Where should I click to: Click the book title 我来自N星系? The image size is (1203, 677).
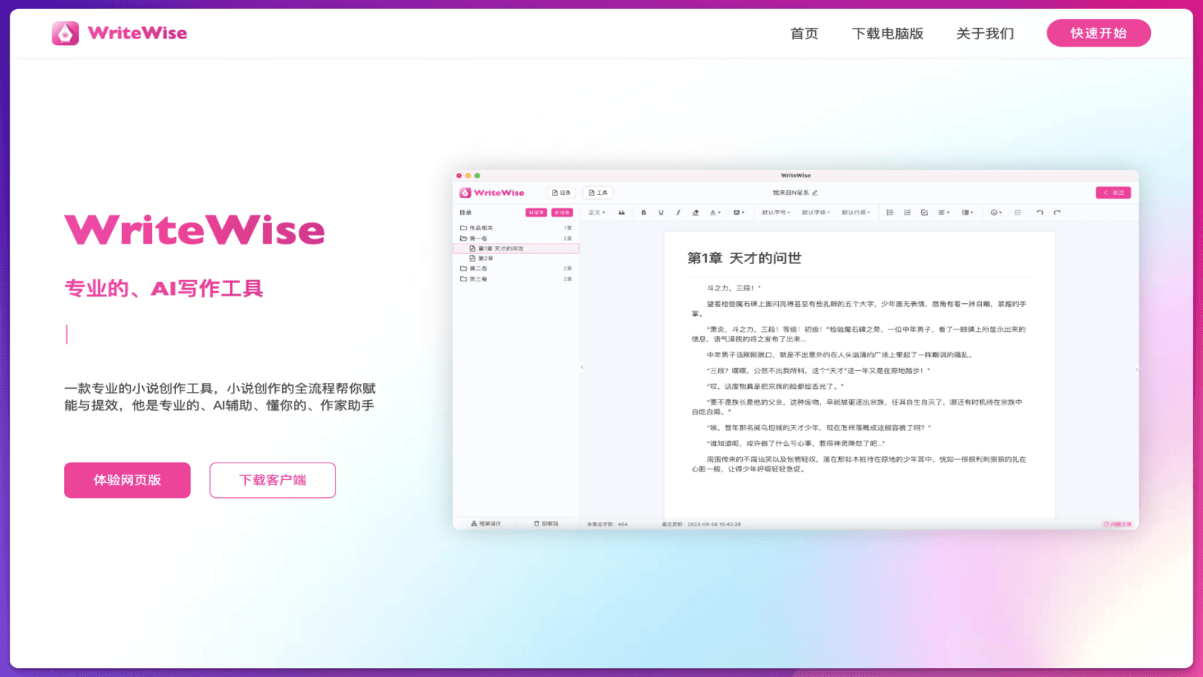(790, 193)
